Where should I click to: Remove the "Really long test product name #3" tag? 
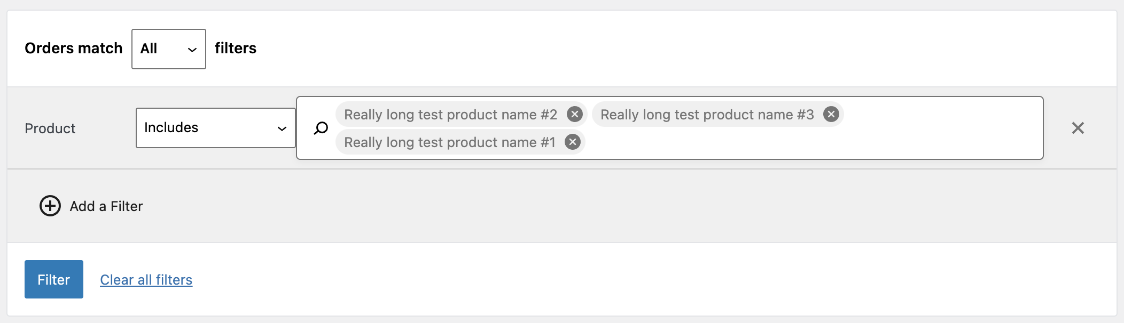[830, 114]
